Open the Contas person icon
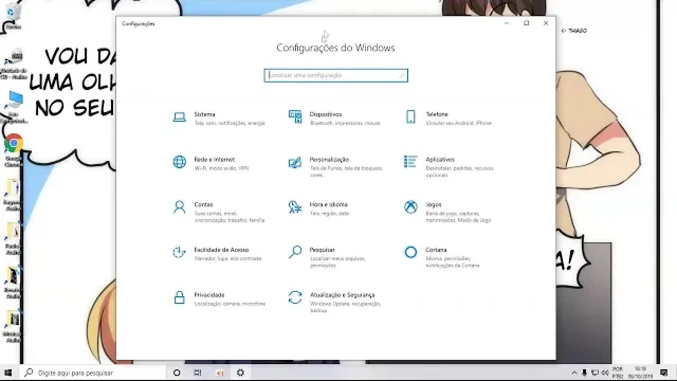Viewport: 677px width, 381px height. pyautogui.click(x=180, y=207)
